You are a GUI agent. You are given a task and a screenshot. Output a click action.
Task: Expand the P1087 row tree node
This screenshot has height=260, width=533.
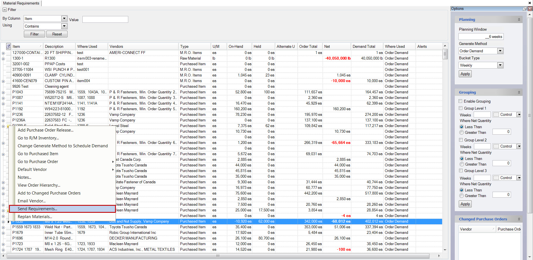click(3, 98)
